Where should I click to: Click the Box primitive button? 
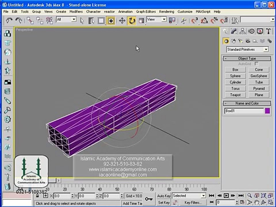click(235, 70)
